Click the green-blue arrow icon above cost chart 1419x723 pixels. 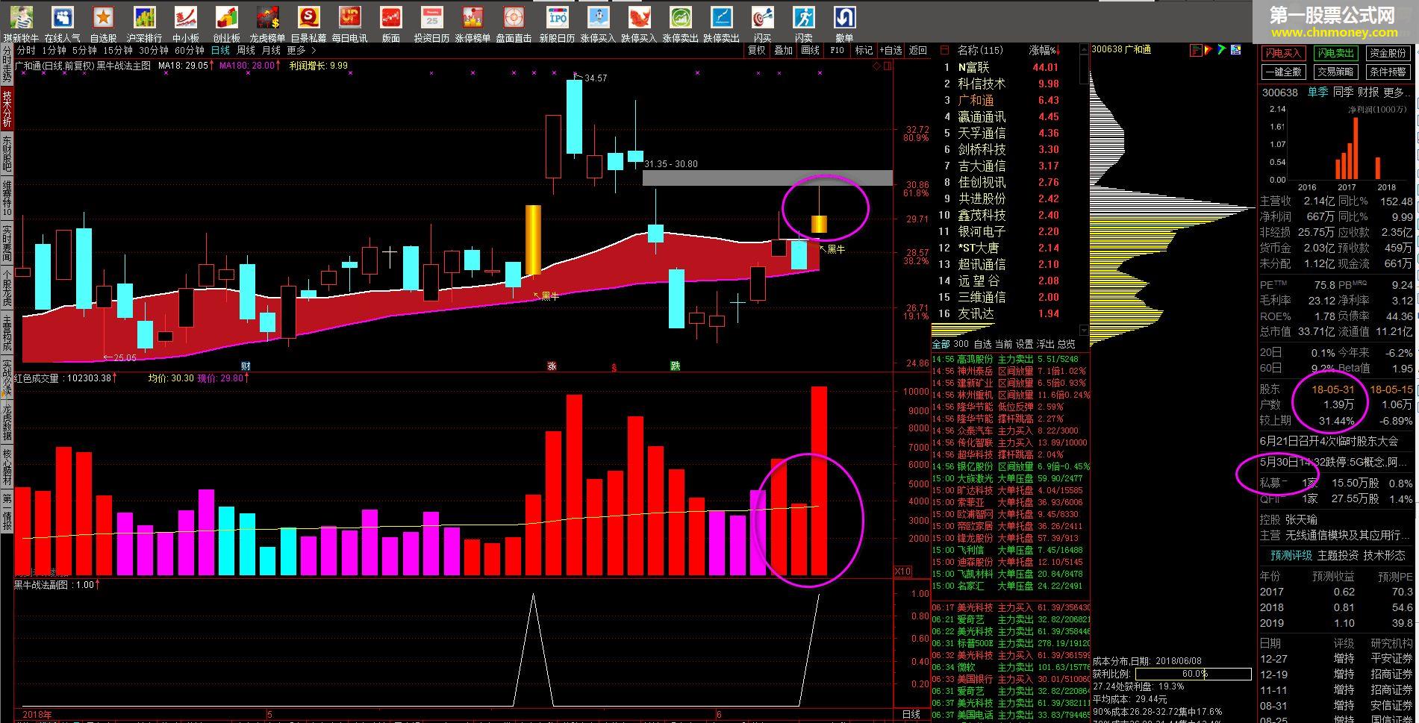1222,50
